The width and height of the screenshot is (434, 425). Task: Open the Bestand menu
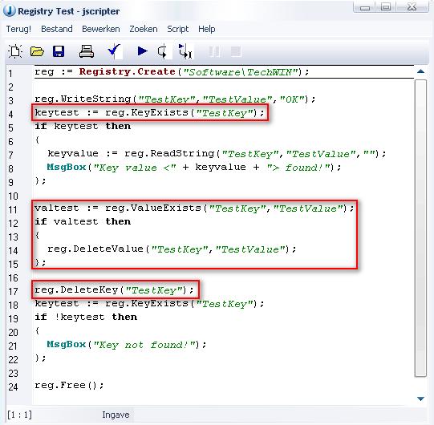coord(57,29)
